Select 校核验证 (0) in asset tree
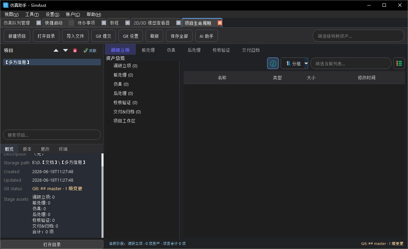The height and width of the screenshot is (249, 408). [125, 102]
